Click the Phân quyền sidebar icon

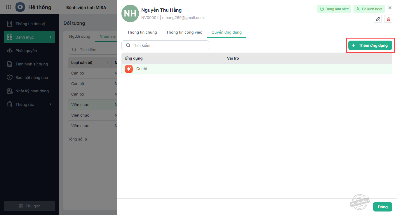pyautogui.click(x=10, y=51)
